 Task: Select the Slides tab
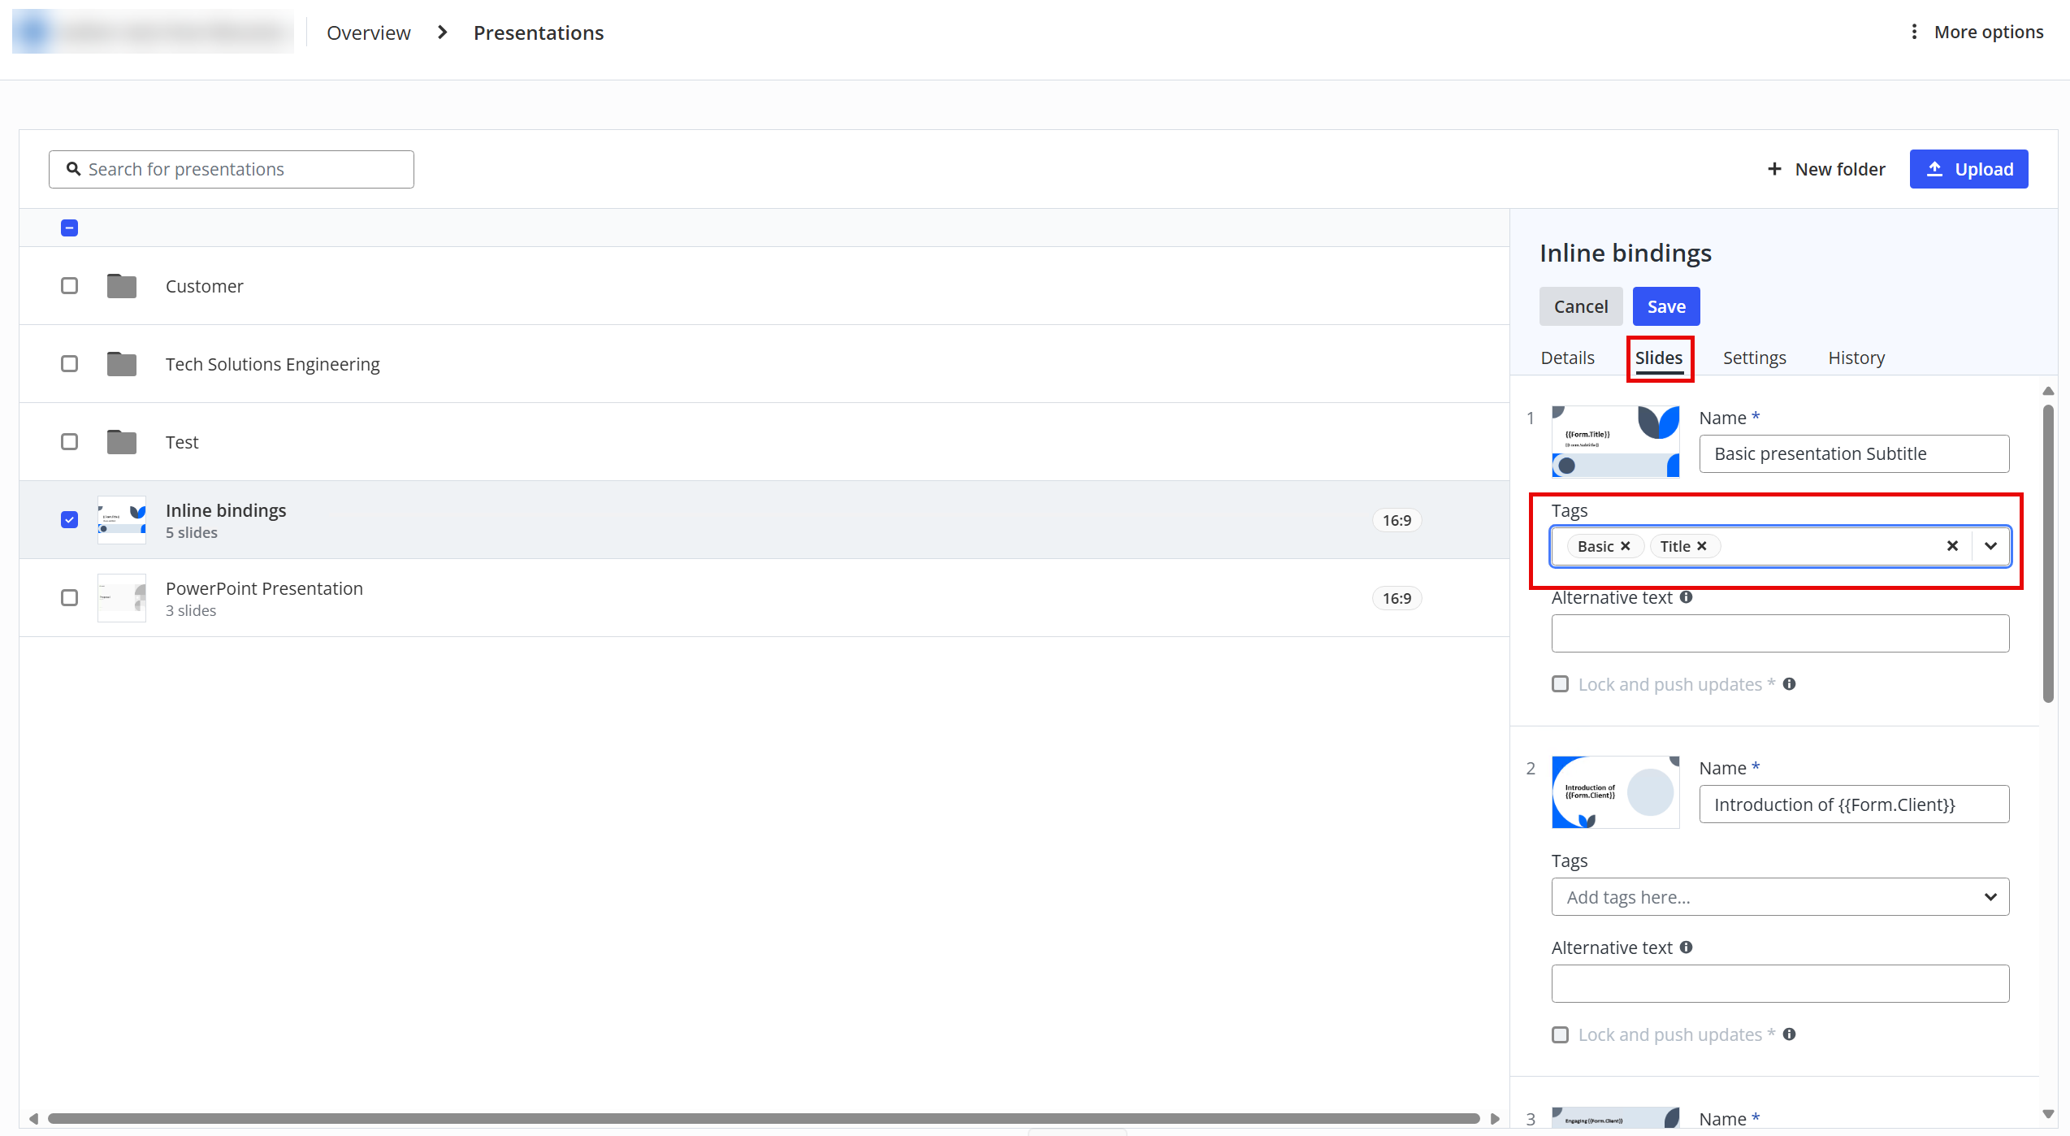[1659, 358]
